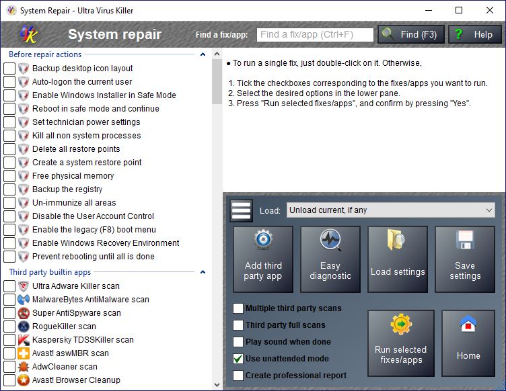This screenshot has width=506, height=391.
Task: Select Set technician power settings row
Action: [x=86, y=122]
